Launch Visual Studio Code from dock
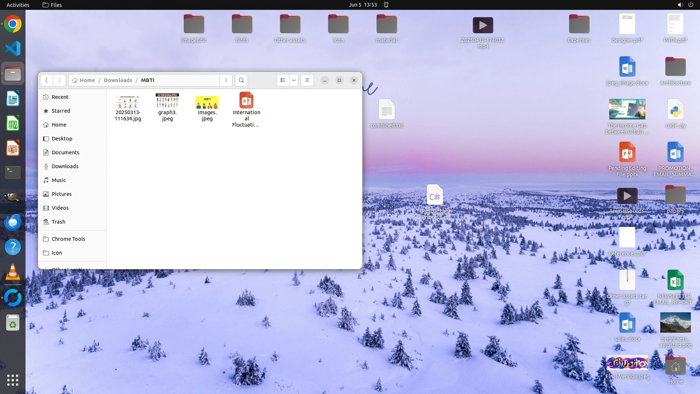 tap(13, 49)
